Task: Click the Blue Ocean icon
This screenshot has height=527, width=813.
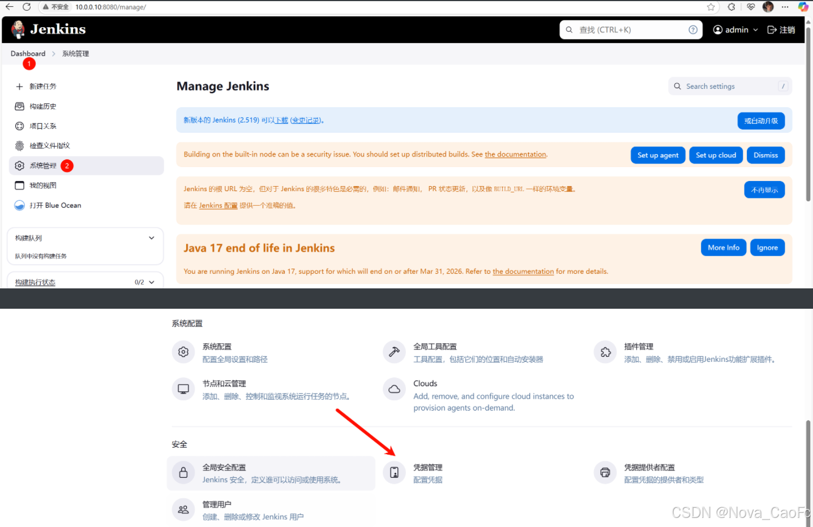Action: [x=19, y=205]
